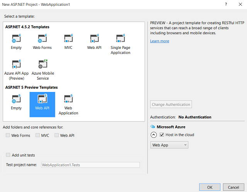Click the Microsoft Azure cloud icon
The height and width of the screenshot is (192, 247).
click(x=152, y=127)
